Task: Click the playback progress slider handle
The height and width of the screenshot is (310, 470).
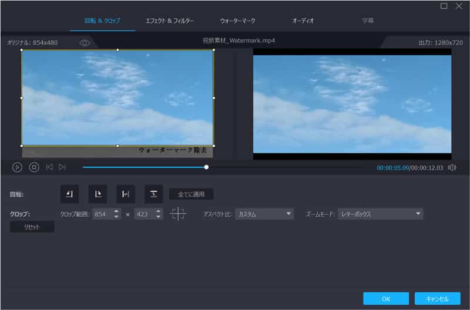Action: point(206,167)
